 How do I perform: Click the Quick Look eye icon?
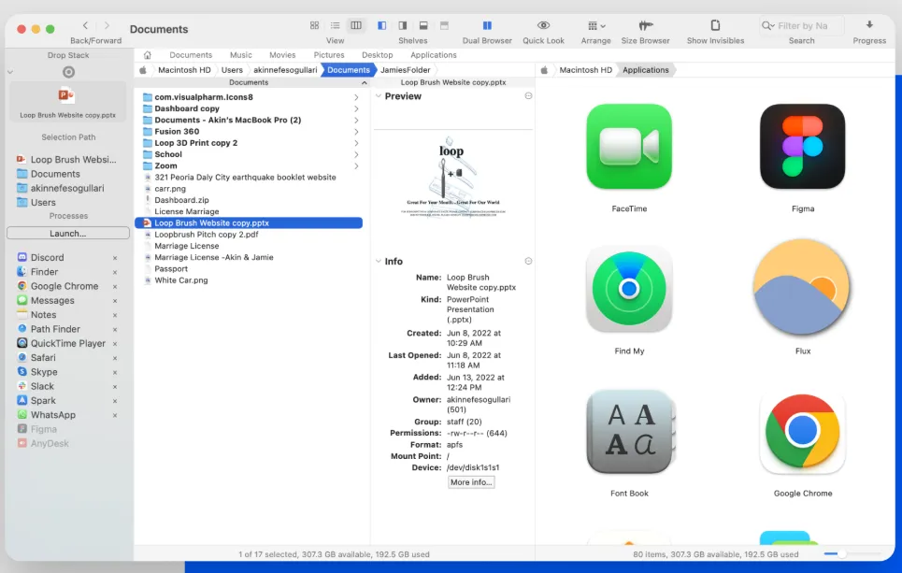coord(543,25)
